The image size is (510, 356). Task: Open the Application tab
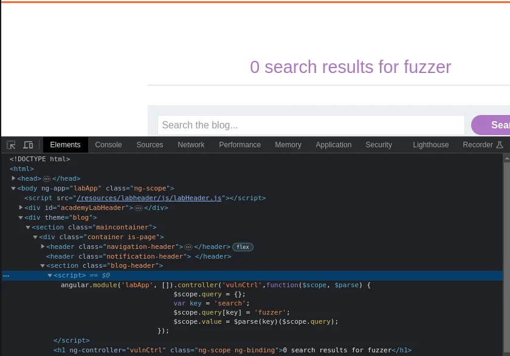(333, 145)
